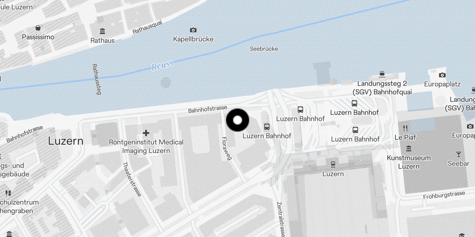The width and height of the screenshot is (475, 237).
Task: Select the Röntgeninstitut medical cross icon
Action: click(146, 133)
